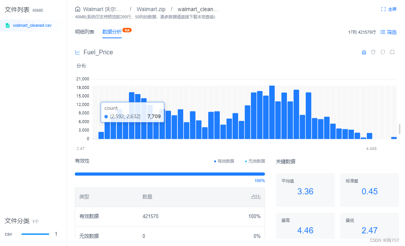Switch to the ring chart view icon
The height and width of the screenshot is (246, 405).
click(x=383, y=52)
